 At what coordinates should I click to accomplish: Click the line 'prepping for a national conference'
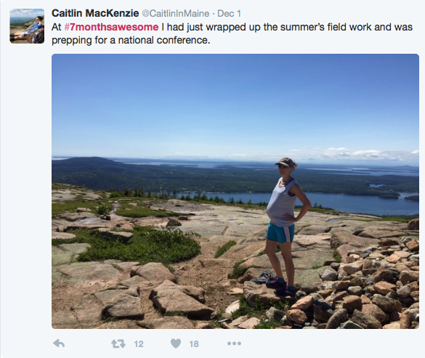131,40
